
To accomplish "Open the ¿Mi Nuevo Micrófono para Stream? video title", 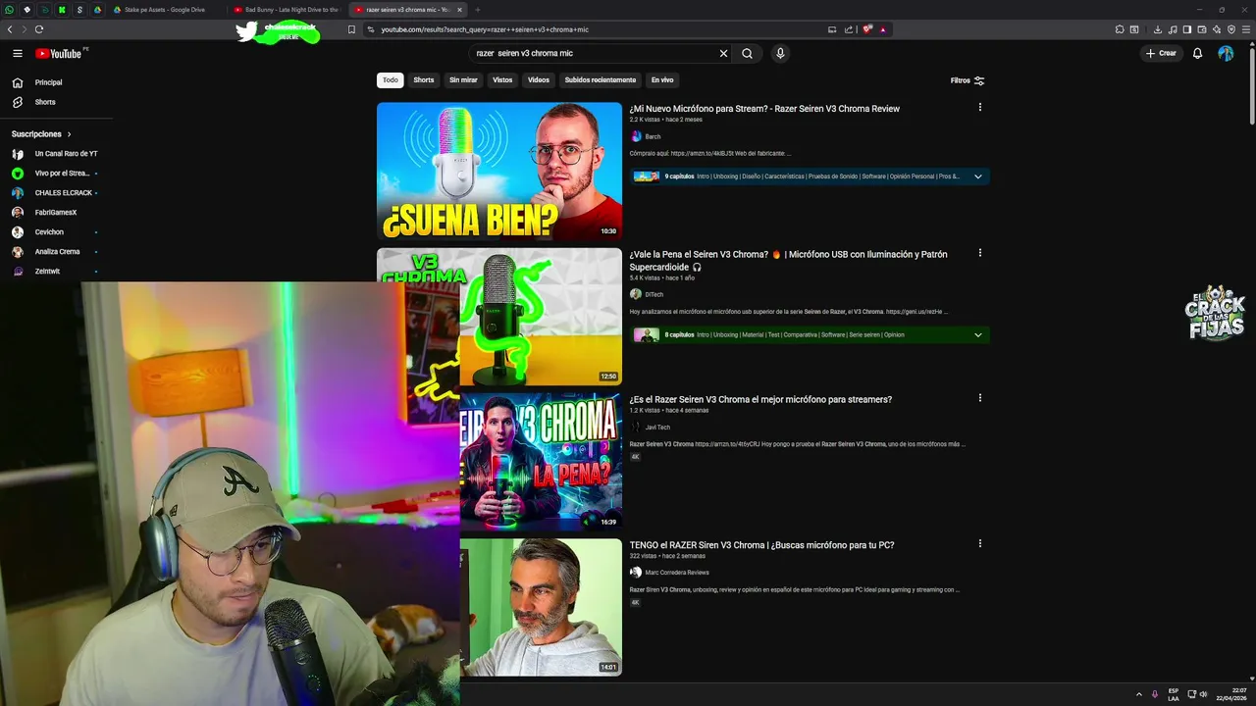I will [x=764, y=109].
